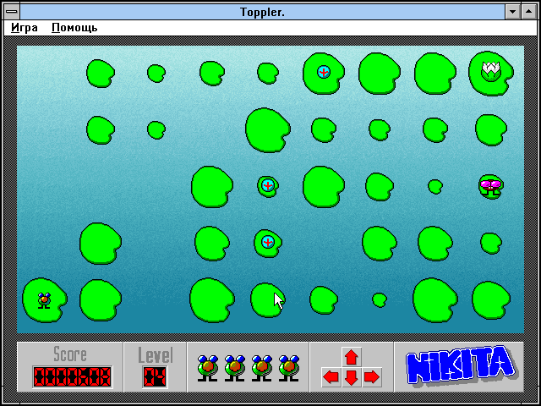Screen dimensions: 541x406
Task: Click the lily pad directly above the pink creature
Action: (x=490, y=129)
